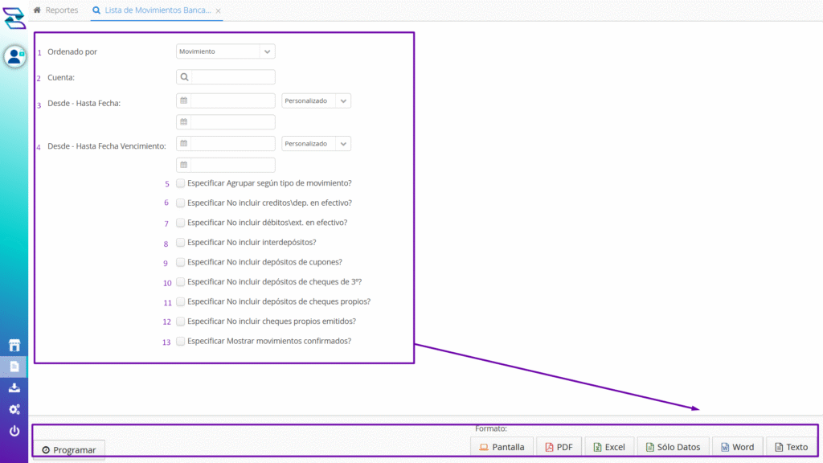Open the Ordenado por Movimiento dropdown
The height and width of the screenshot is (463, 823).
pos(225,51)
